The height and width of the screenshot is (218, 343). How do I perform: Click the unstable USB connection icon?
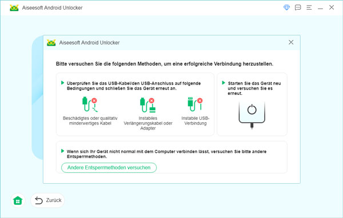(x=195, y=104)
